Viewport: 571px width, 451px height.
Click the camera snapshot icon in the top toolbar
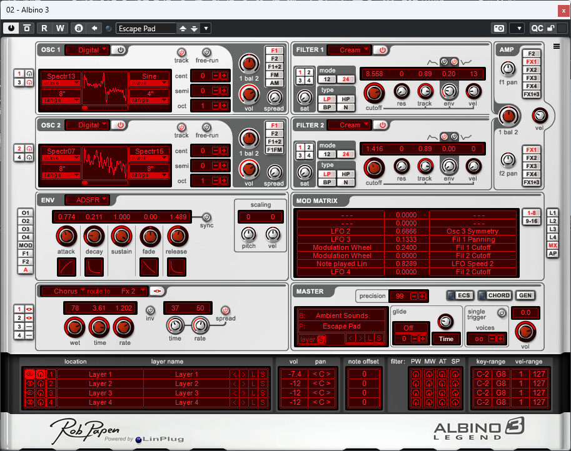click(499, 28)
